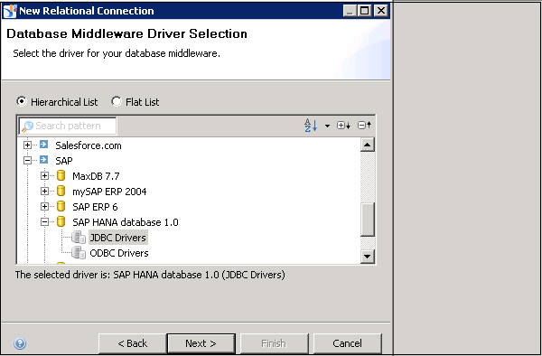542x356 pixels.
Task: Close the New Relational Connection window
Action: (380, 11)
